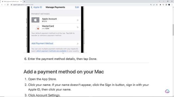Click the PAYMENT METHODS section label

(41, 14)
